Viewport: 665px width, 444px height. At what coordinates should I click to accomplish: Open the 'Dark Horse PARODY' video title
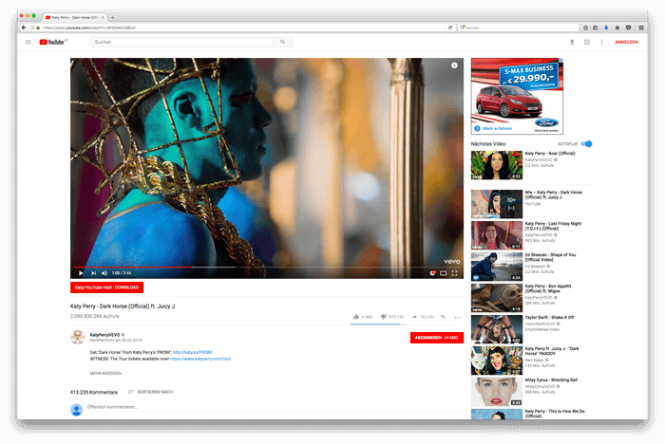click(x=552, y=351)
